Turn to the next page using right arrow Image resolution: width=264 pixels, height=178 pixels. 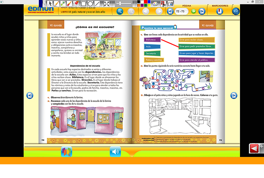[x=233, y=96]
